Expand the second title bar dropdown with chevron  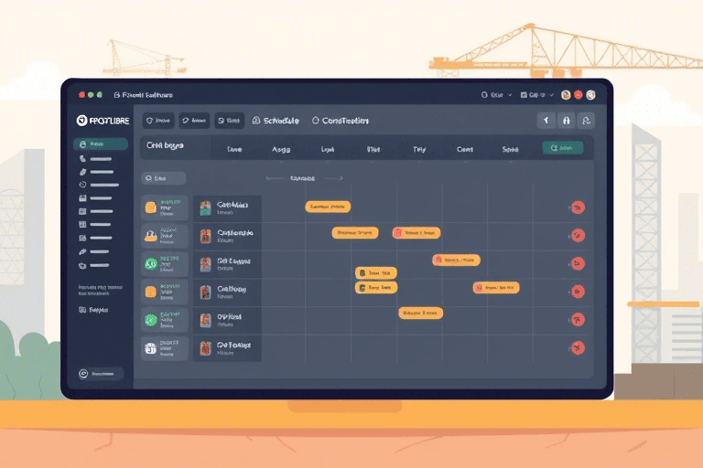(x=537, y=95)
